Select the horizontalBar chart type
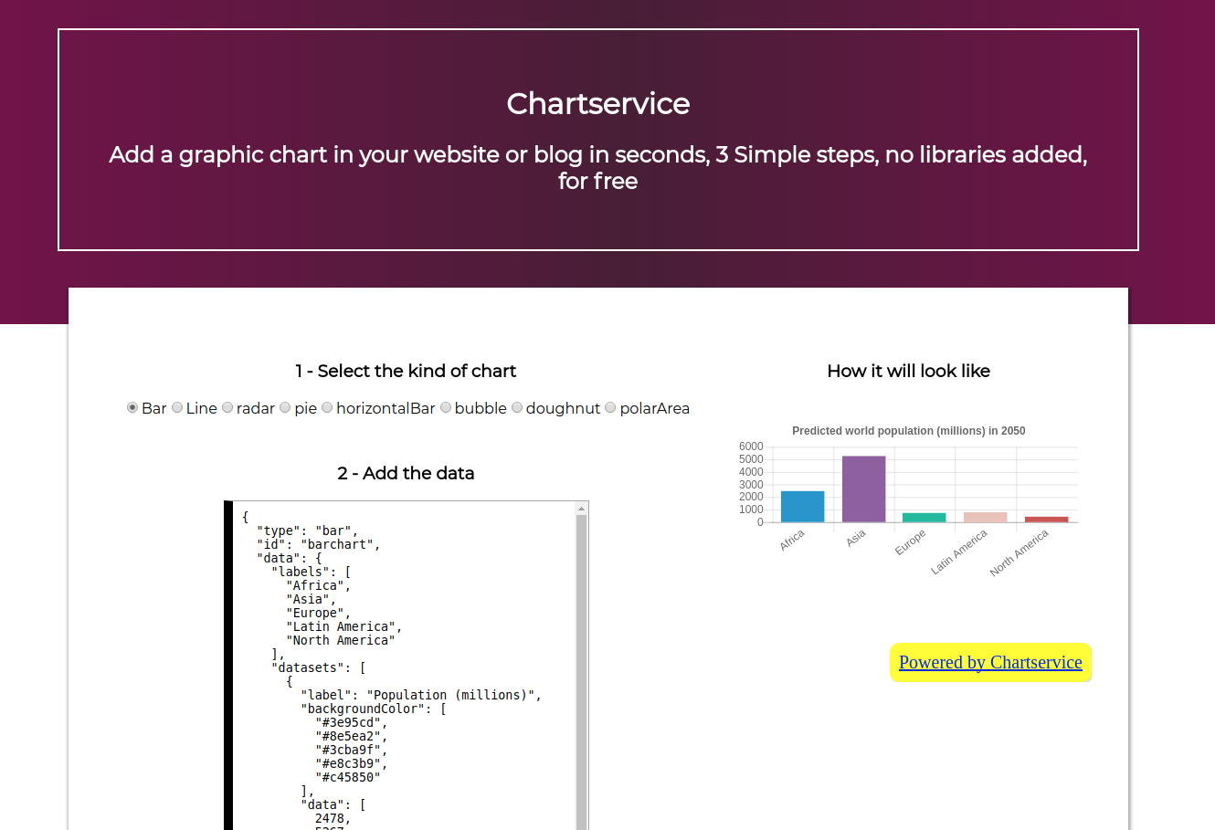This screenshot has width=1215, height=830. [x=327, y=407]
